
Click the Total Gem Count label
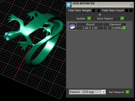pyautogui.click(x=113, y=10)
